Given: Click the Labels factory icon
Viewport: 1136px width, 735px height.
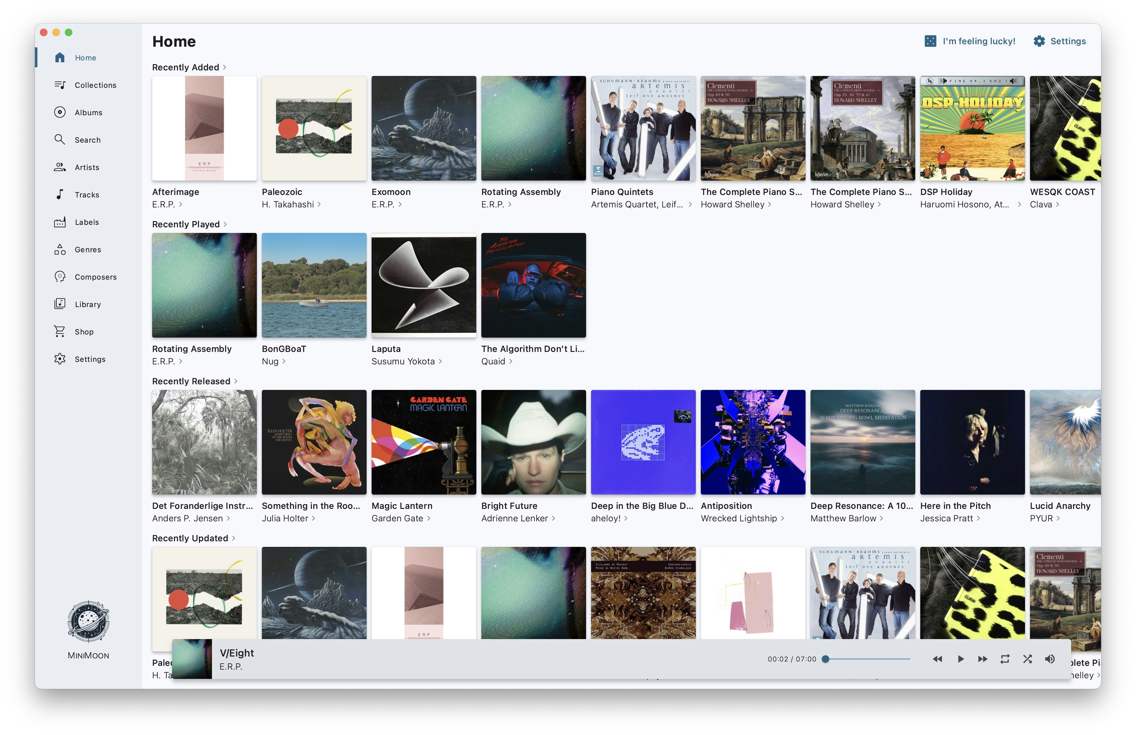Looking at the screenshot, I should point(60,222).
